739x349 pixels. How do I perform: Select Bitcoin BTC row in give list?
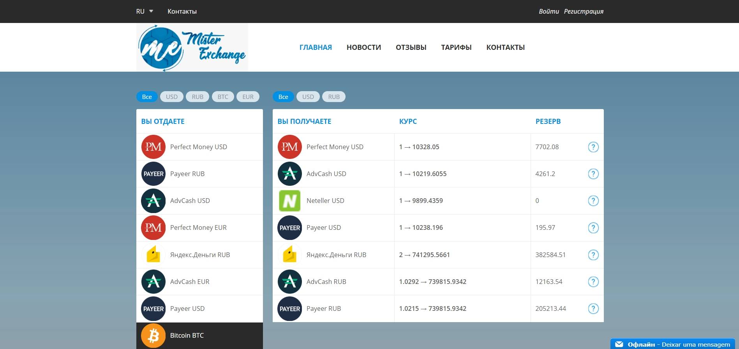(199, 335)
